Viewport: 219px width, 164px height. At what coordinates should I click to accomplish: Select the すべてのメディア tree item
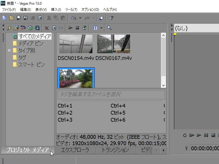[35, 36]
